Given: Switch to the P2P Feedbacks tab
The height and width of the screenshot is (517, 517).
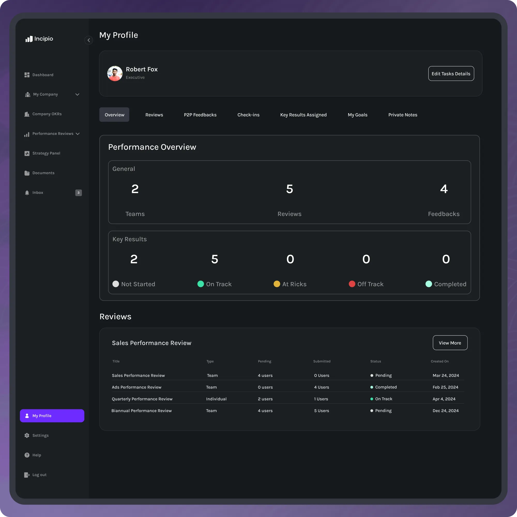Looking at the screenshot, I should click(x=200, y=115).
